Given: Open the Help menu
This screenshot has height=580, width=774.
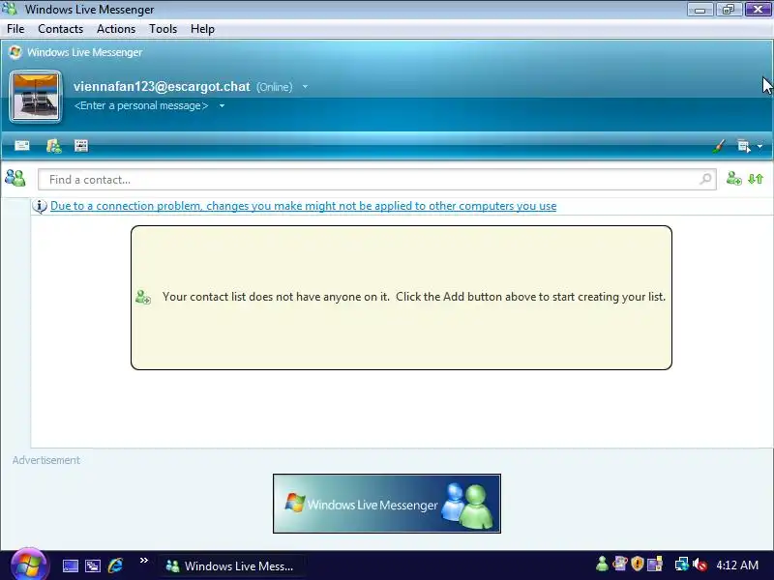Looking at the screenshot, I should (x=202, y=29).
